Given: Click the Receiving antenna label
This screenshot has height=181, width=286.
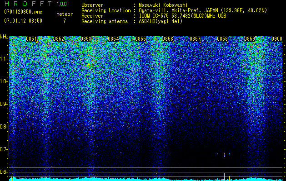Looking at the screenshot, I should click(x=105, y=21).
